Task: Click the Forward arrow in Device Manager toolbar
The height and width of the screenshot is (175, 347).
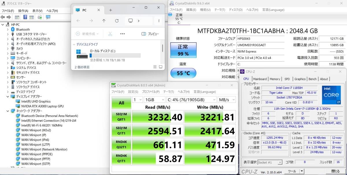Action: (x=9, y=17)
